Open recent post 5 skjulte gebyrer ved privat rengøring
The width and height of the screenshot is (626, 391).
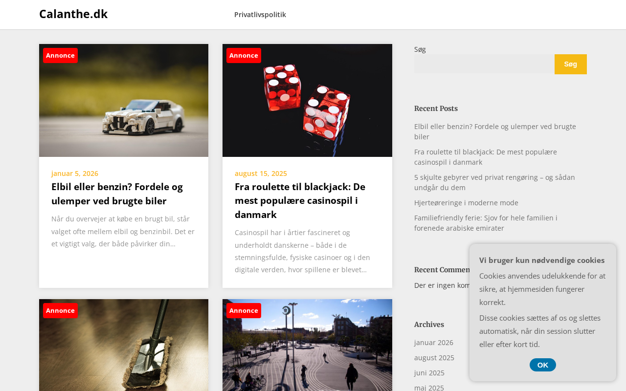pos(494,182)
